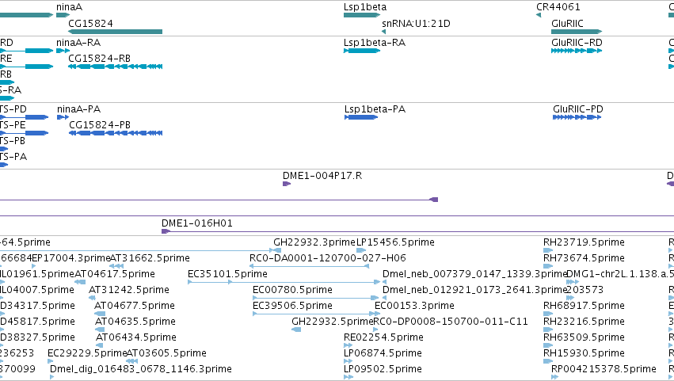Click EST RH23216.5prime

coord(584,322)
